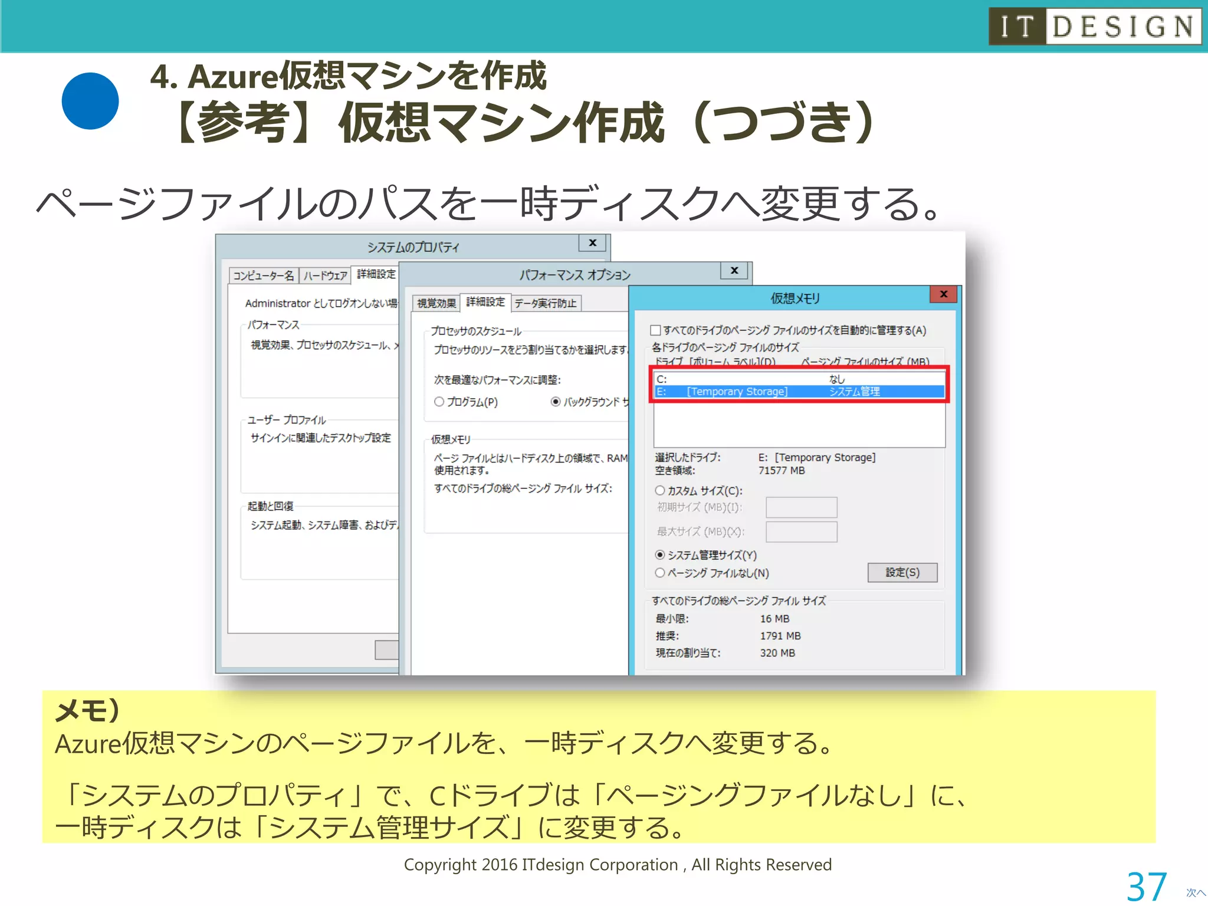Switch to Advanced tab in Performance Options
The width and height of the screenshot is (1208, 906).
[x=485, y=302]
